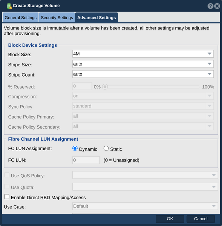Choose the Static FC LUN assignment
The width and height of the screenshot is (222, 226).
click(x=106, y=148)
